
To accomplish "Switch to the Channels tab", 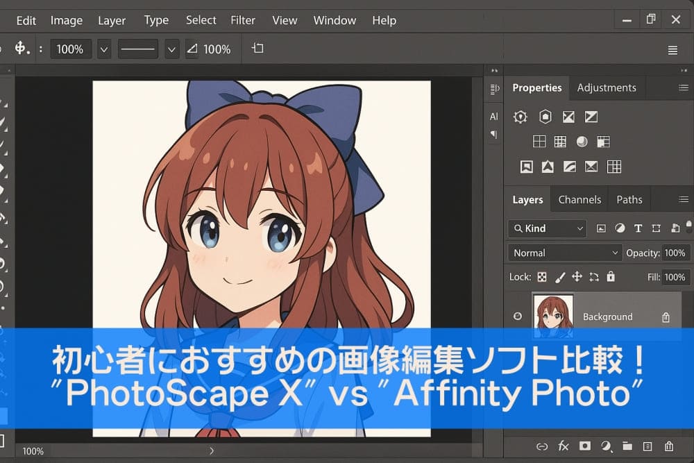I will [x=579, y=199].
